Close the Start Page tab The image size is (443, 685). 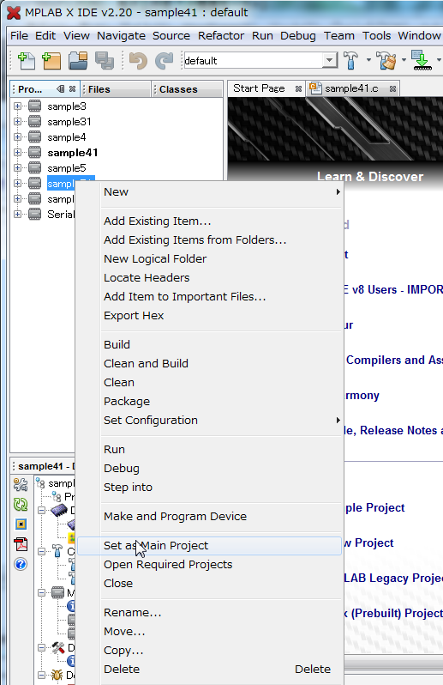298,88
